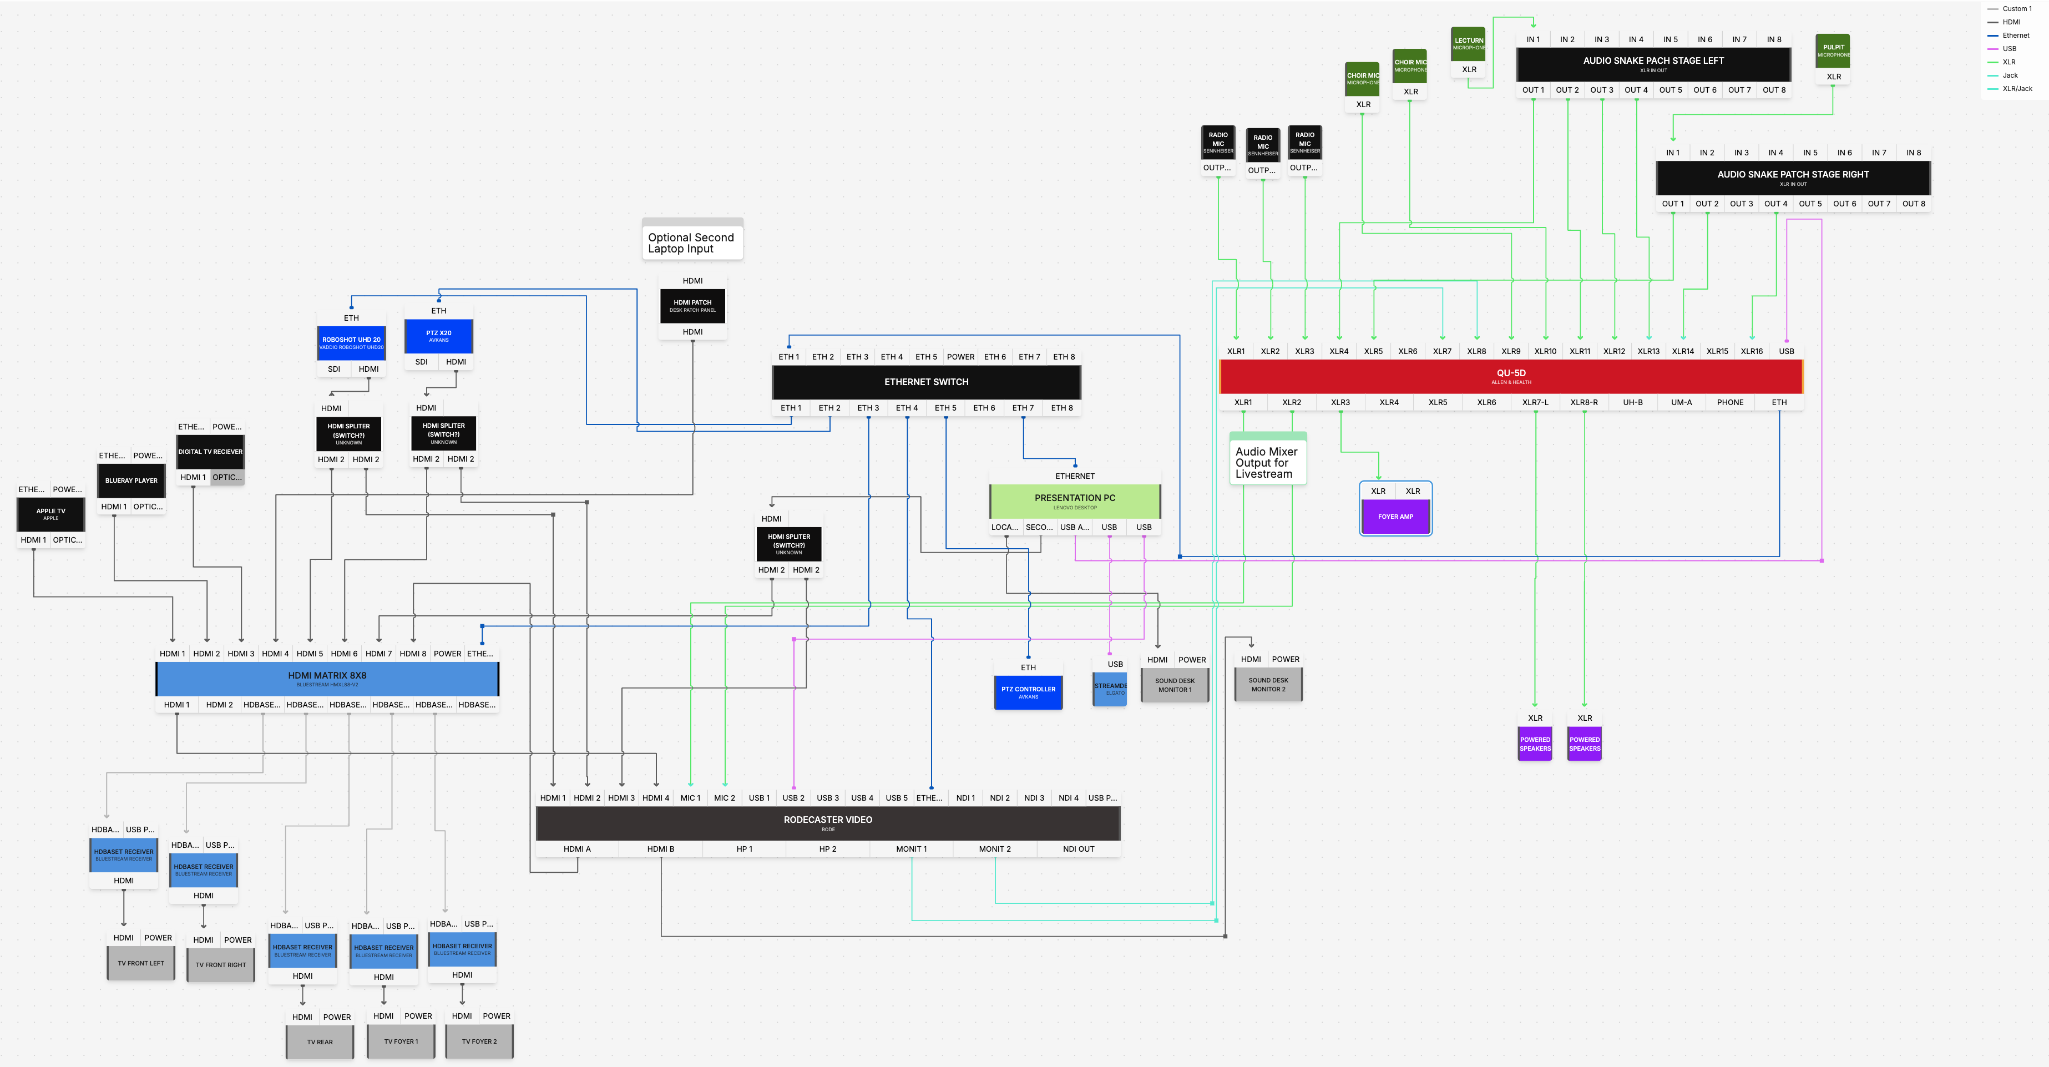Select the TV Foyer 2 node
The width and height of the screenshot is (2049, 1067).
(x=479, y=1041)
